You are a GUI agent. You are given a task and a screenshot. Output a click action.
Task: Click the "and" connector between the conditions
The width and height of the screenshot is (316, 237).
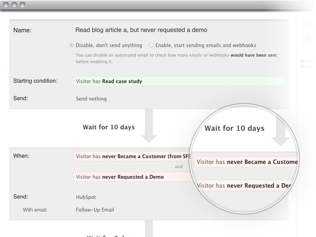point(179,167)
